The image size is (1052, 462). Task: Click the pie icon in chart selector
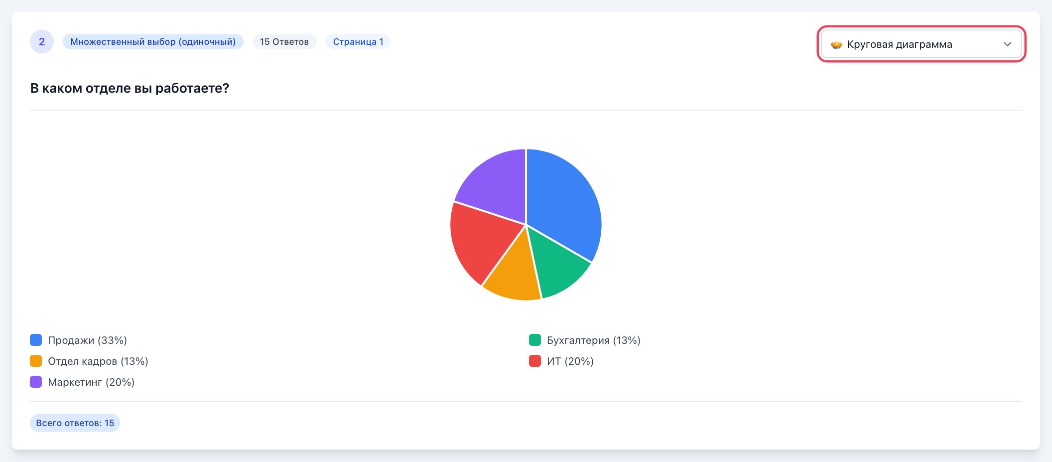tap(836, 45)
